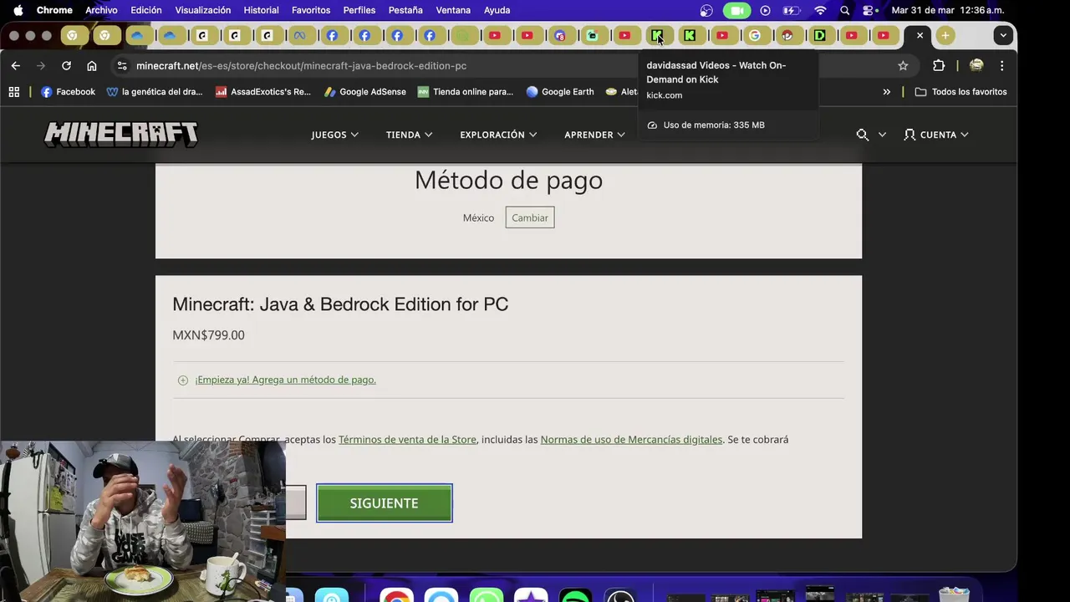This screenshot has width=1070, height=602.
Task: Click the SIGUIENTE button
Action: tap(385, 503)
